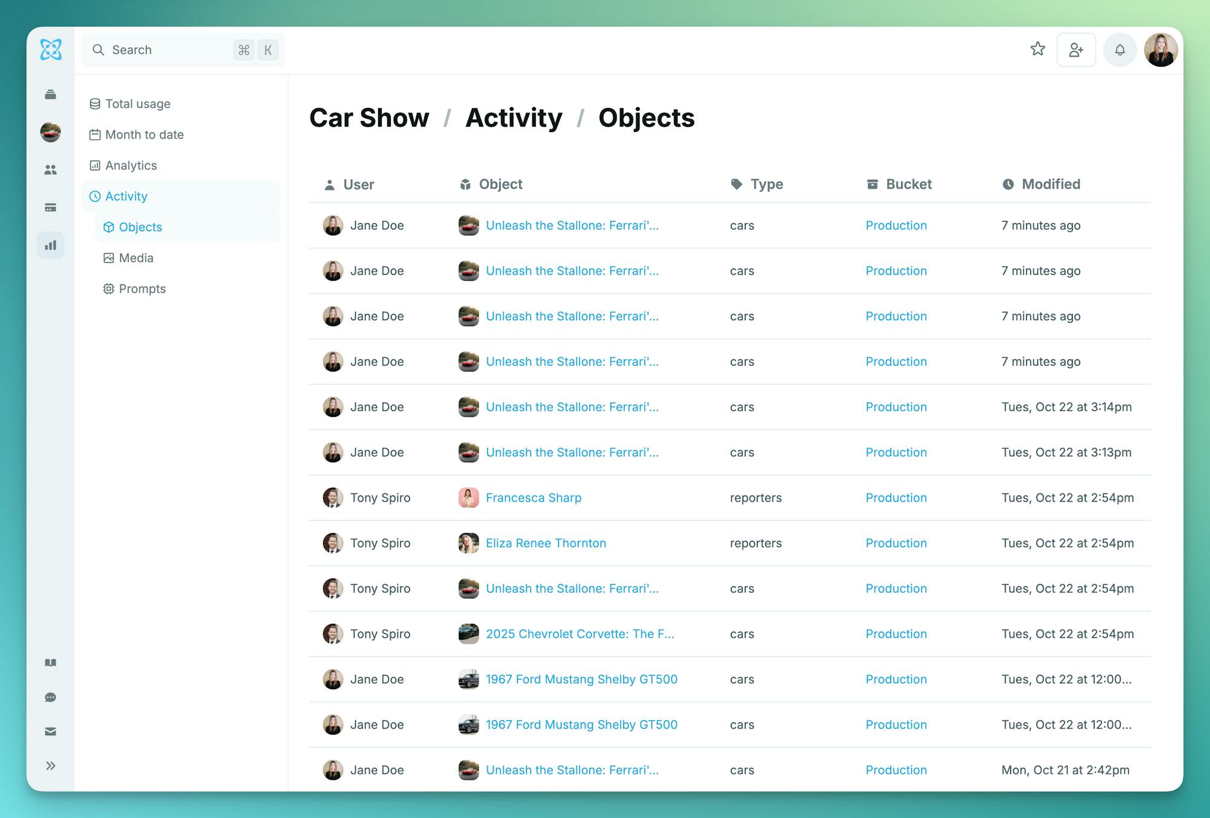Open the team members icon in sidebar
Screen dimensions: 1210x818
(51, 170)
